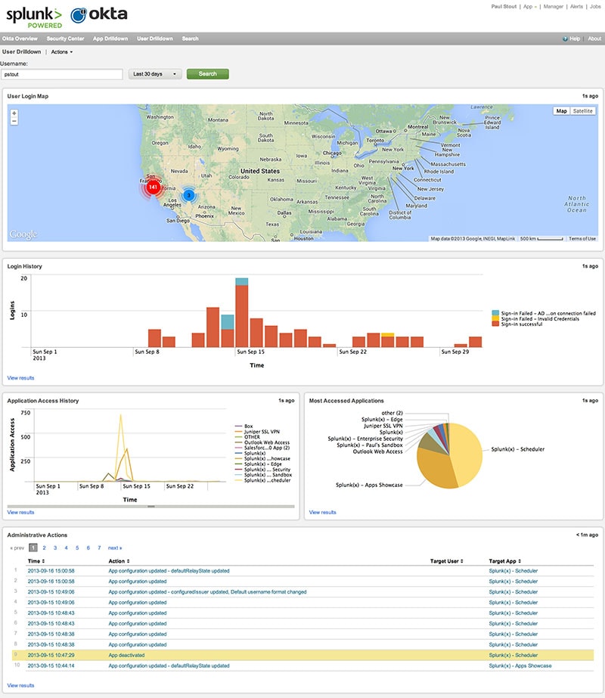Click Outlook Web Access legend entry
The width and height of the screenshot is (605, 698).
267,442
